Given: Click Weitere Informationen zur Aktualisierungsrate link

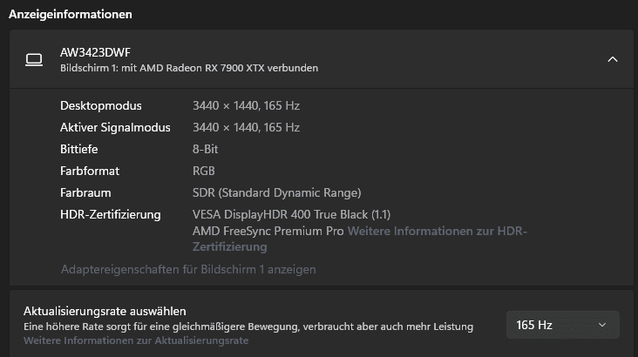Looking at the screenshot, I should tap(136, 340).
